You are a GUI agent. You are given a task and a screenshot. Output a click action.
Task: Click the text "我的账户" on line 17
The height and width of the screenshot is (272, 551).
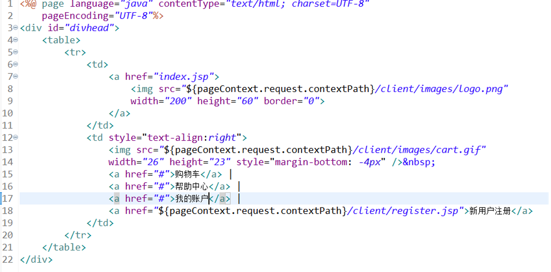[x=192, y=199]
